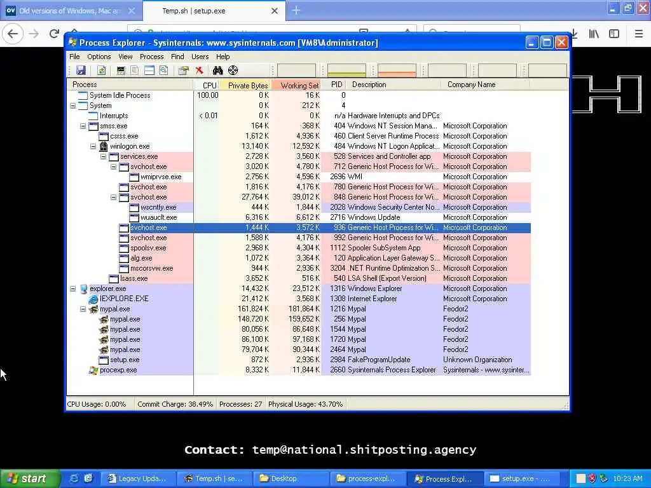The image size is (651, 488).
Task: Open the process-expl... folder taskbar button
Action: pyautogui.click(x=367, y=478)
